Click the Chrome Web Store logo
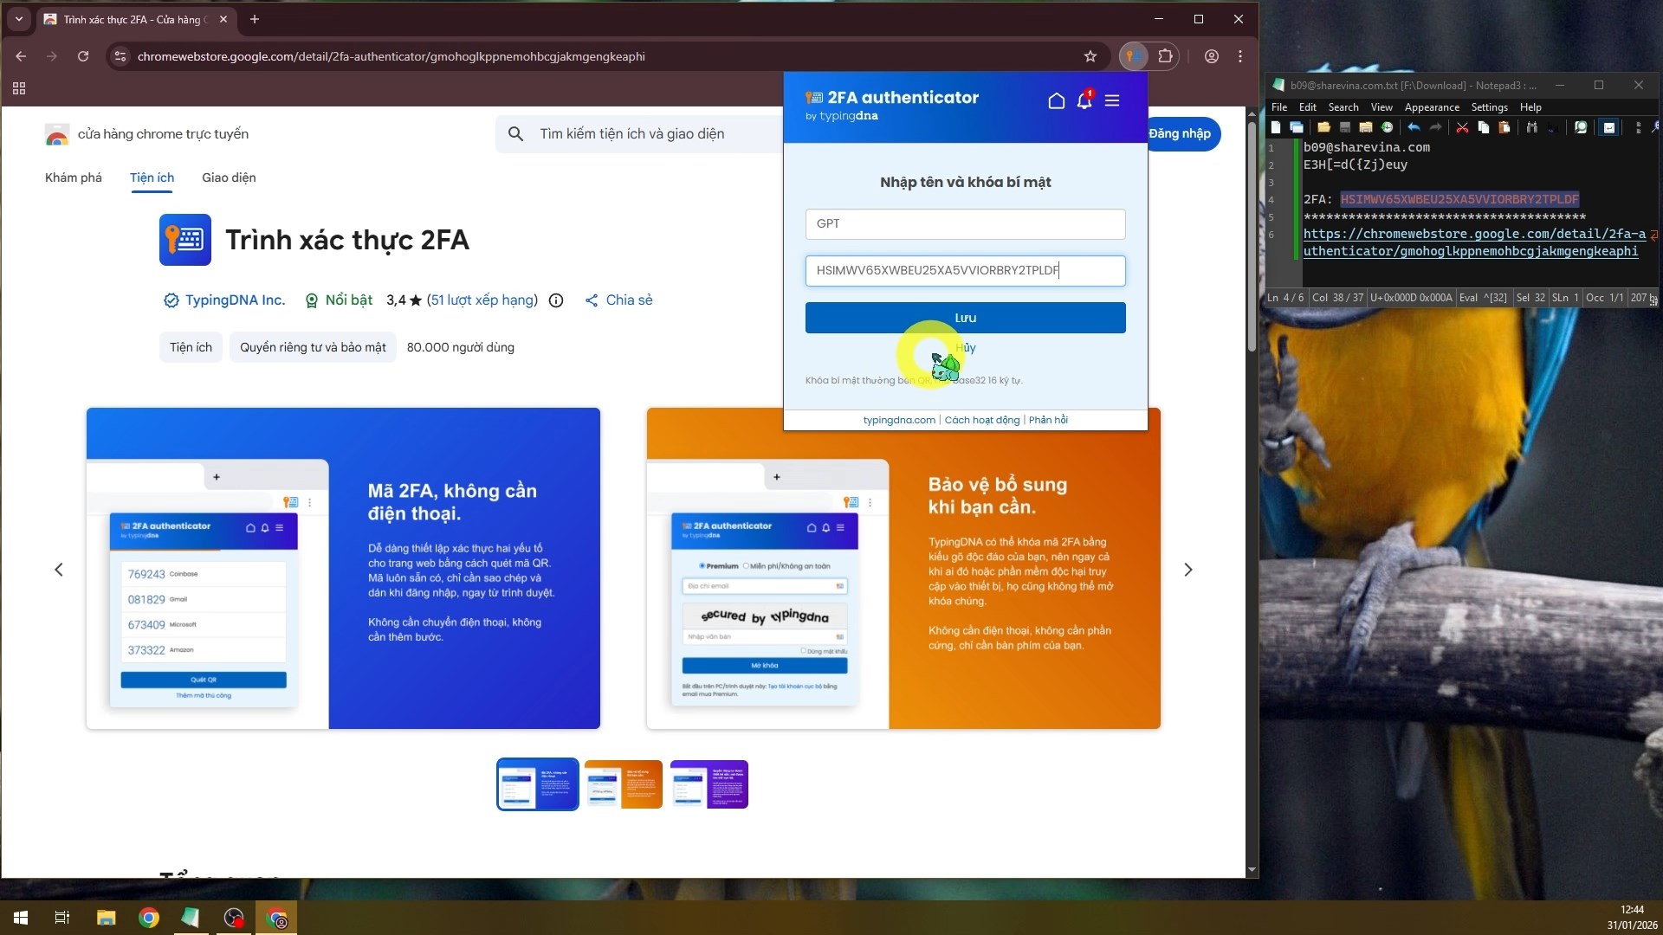1663x935 pixels. (x=57, y=134)
